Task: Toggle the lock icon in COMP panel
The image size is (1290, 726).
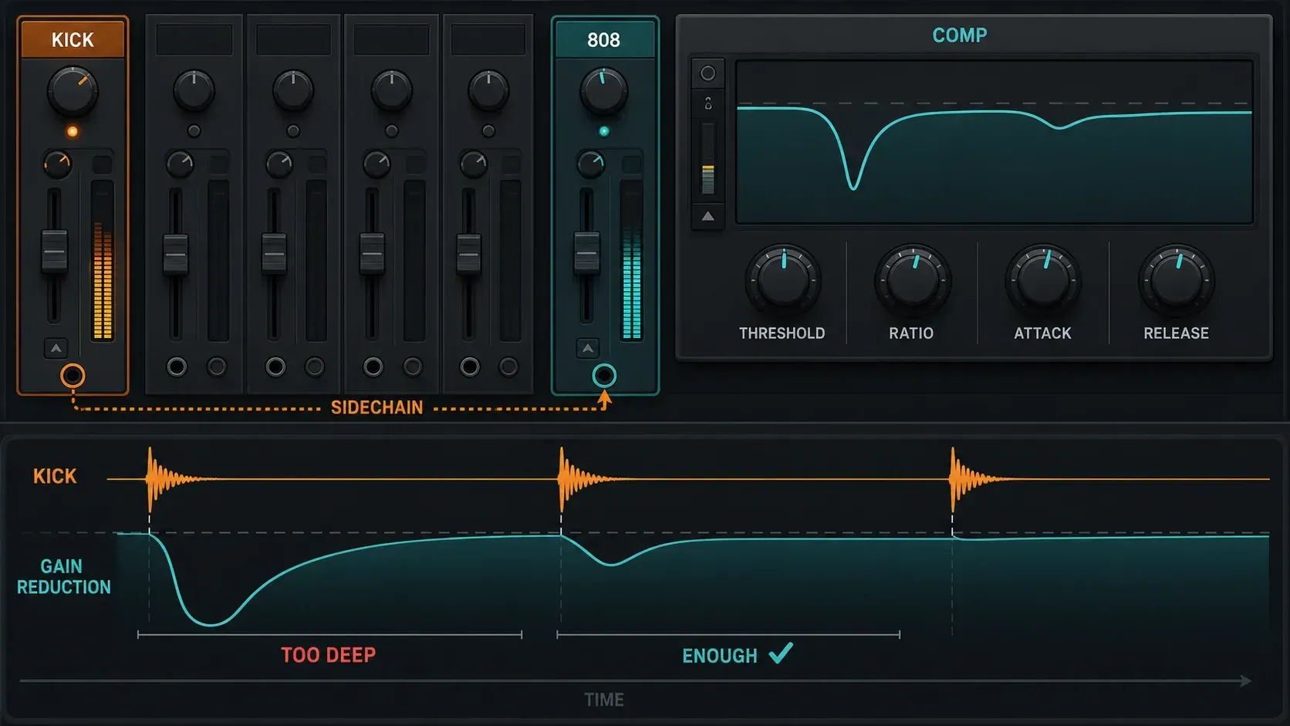Action: (707, 103)
